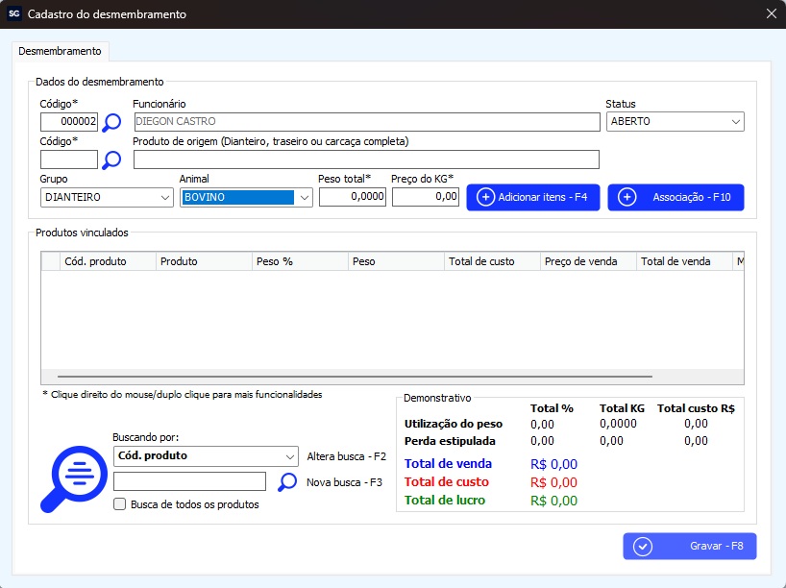This screenshot has height=588, width=786.
Task: Click the small magnifier next to Nova busca
Action: [287, 482]
